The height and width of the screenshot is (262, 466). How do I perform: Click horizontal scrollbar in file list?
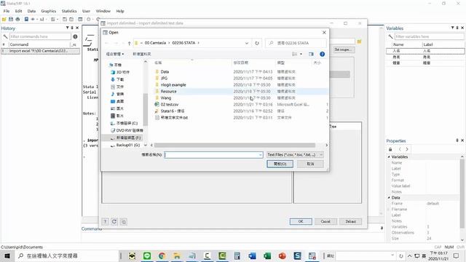coord(234,145)
